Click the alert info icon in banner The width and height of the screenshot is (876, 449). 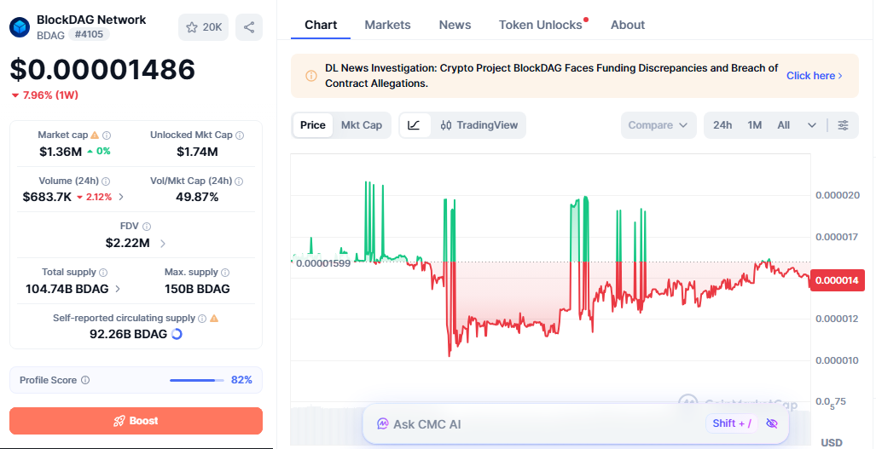tap(311, 76)
